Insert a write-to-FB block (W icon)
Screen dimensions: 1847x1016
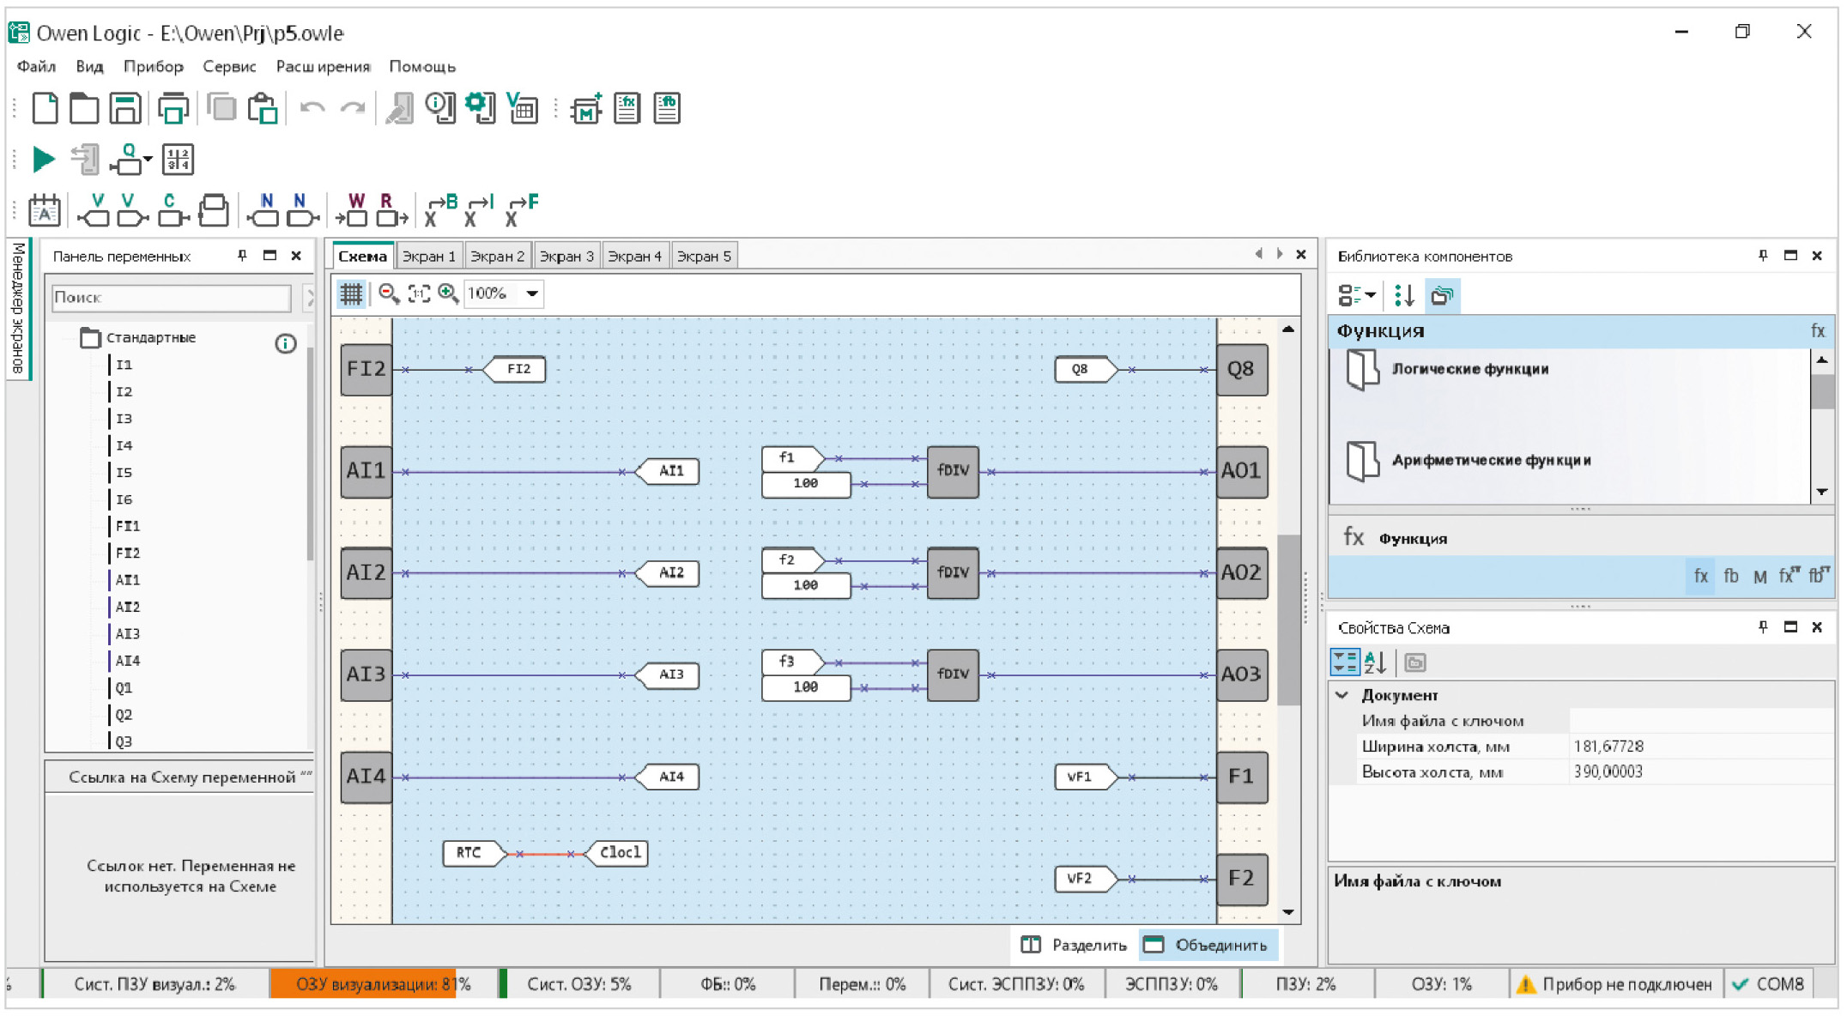(353, 209)
